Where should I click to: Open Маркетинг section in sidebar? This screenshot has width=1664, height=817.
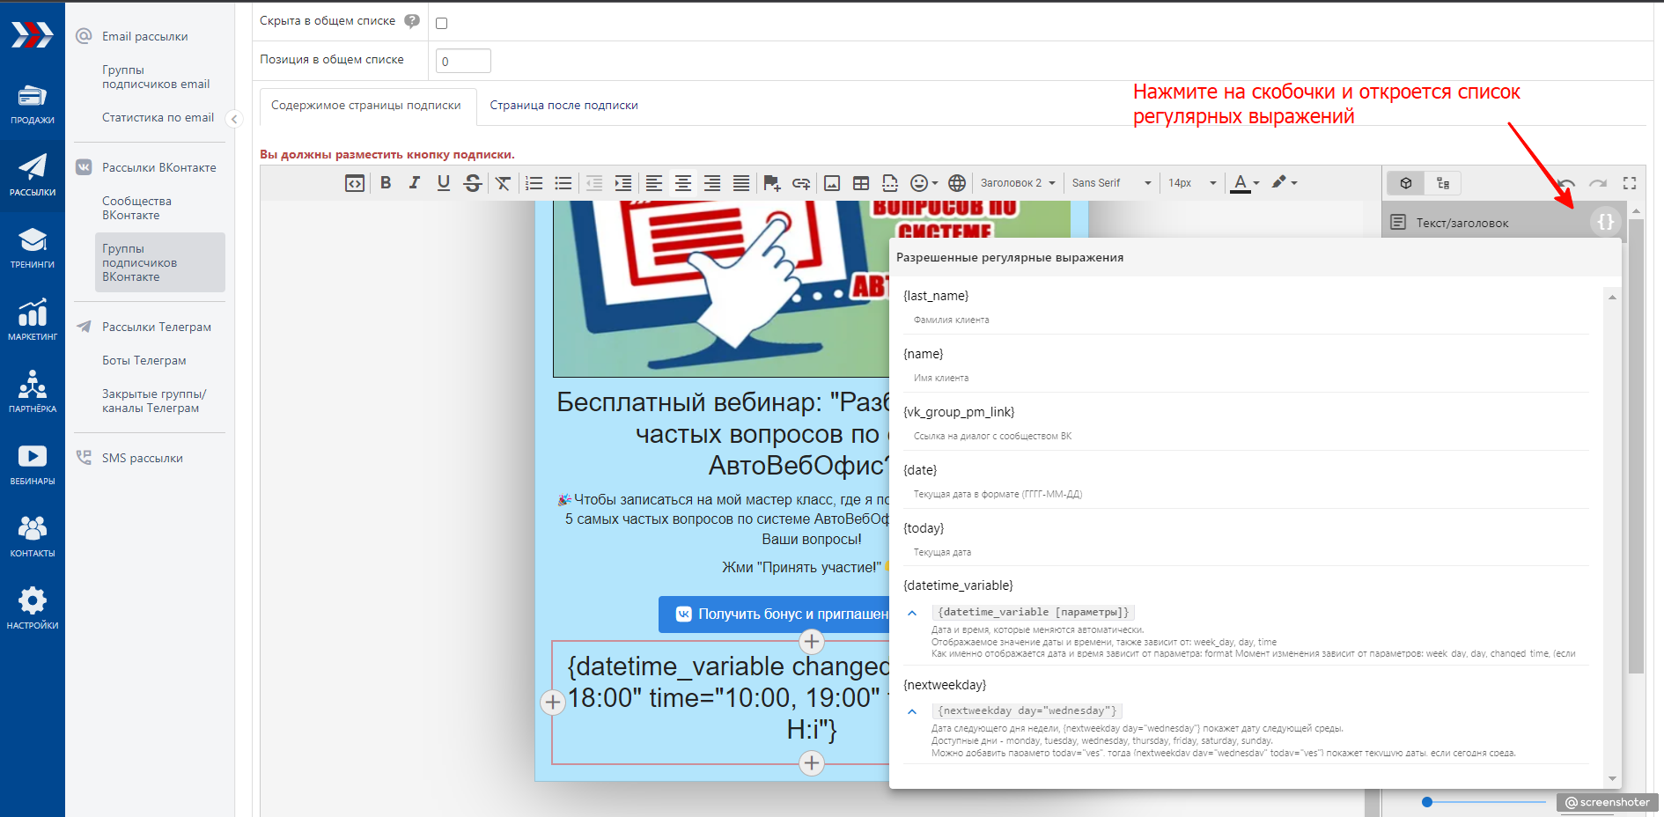(x=33, y=320)
